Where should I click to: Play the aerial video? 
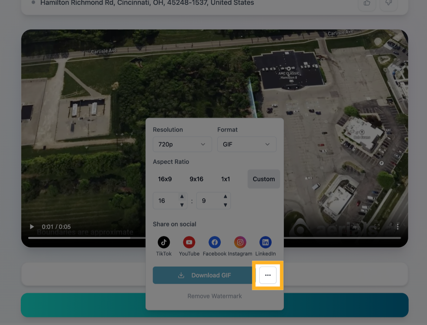coord(32,227)
